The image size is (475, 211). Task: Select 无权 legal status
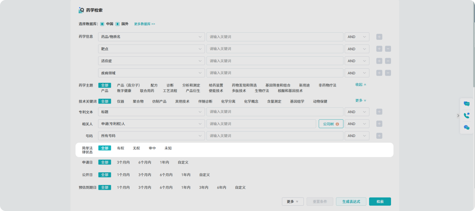point(136,148)
